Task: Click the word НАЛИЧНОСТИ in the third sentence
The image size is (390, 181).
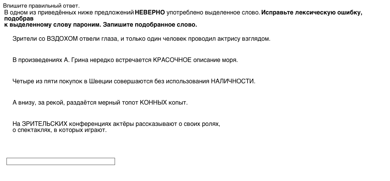Action: [x=233, y=81]
